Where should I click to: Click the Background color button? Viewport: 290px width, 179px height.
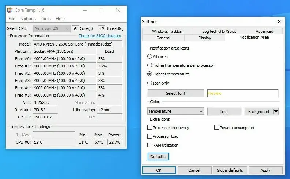[x=259, y=112]
